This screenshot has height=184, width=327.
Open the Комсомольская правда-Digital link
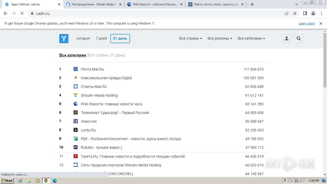[x=106, y=78]
